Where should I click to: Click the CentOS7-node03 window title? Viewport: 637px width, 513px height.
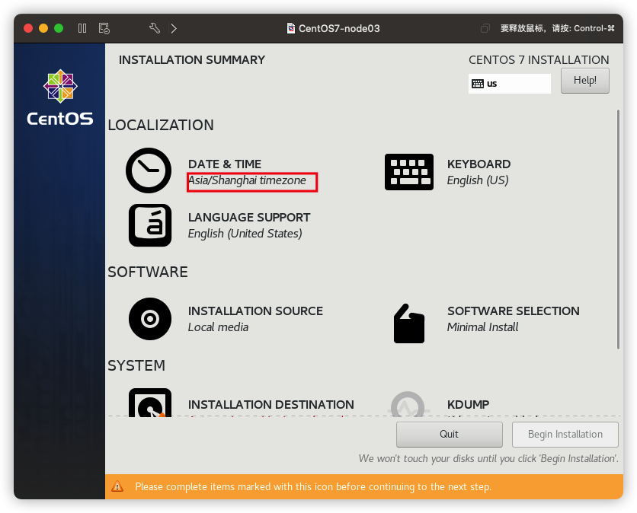click(339, 28)
